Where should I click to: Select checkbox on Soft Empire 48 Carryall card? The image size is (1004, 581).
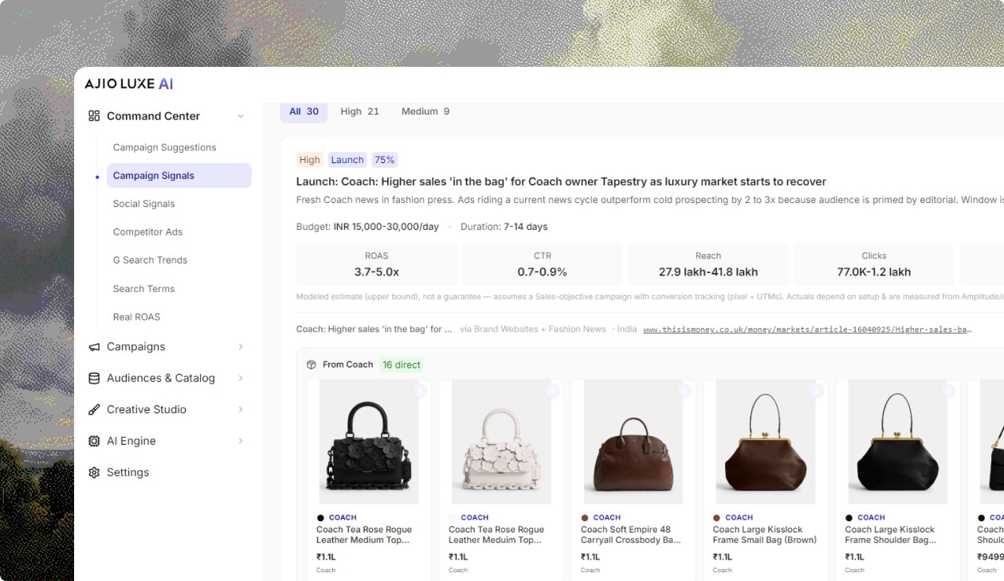[684, 391]
